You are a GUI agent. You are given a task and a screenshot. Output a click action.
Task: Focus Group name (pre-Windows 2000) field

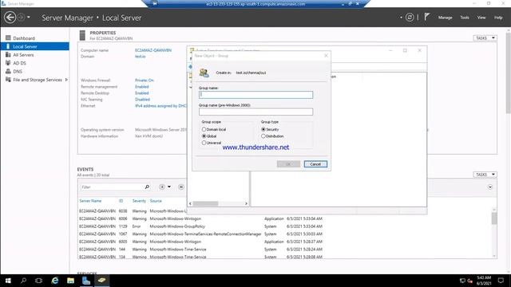tap(255, 112)
